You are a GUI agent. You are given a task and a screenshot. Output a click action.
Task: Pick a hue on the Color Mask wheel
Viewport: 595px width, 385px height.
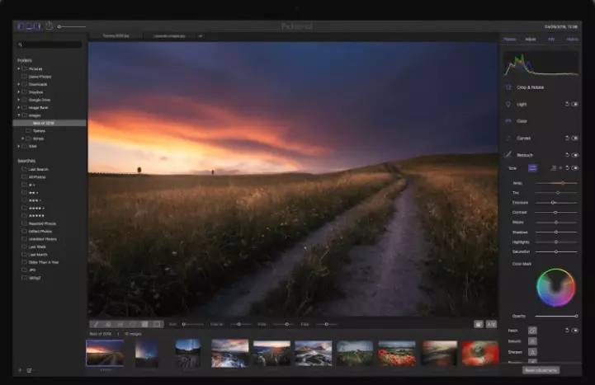555,287
